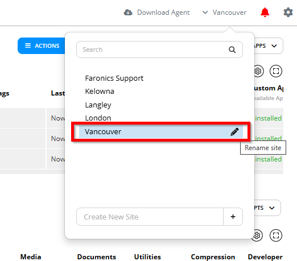This screenshot has width=297, height=261.
Task: Select Faronics Support from the site list
Action: (x=114, y=78)
